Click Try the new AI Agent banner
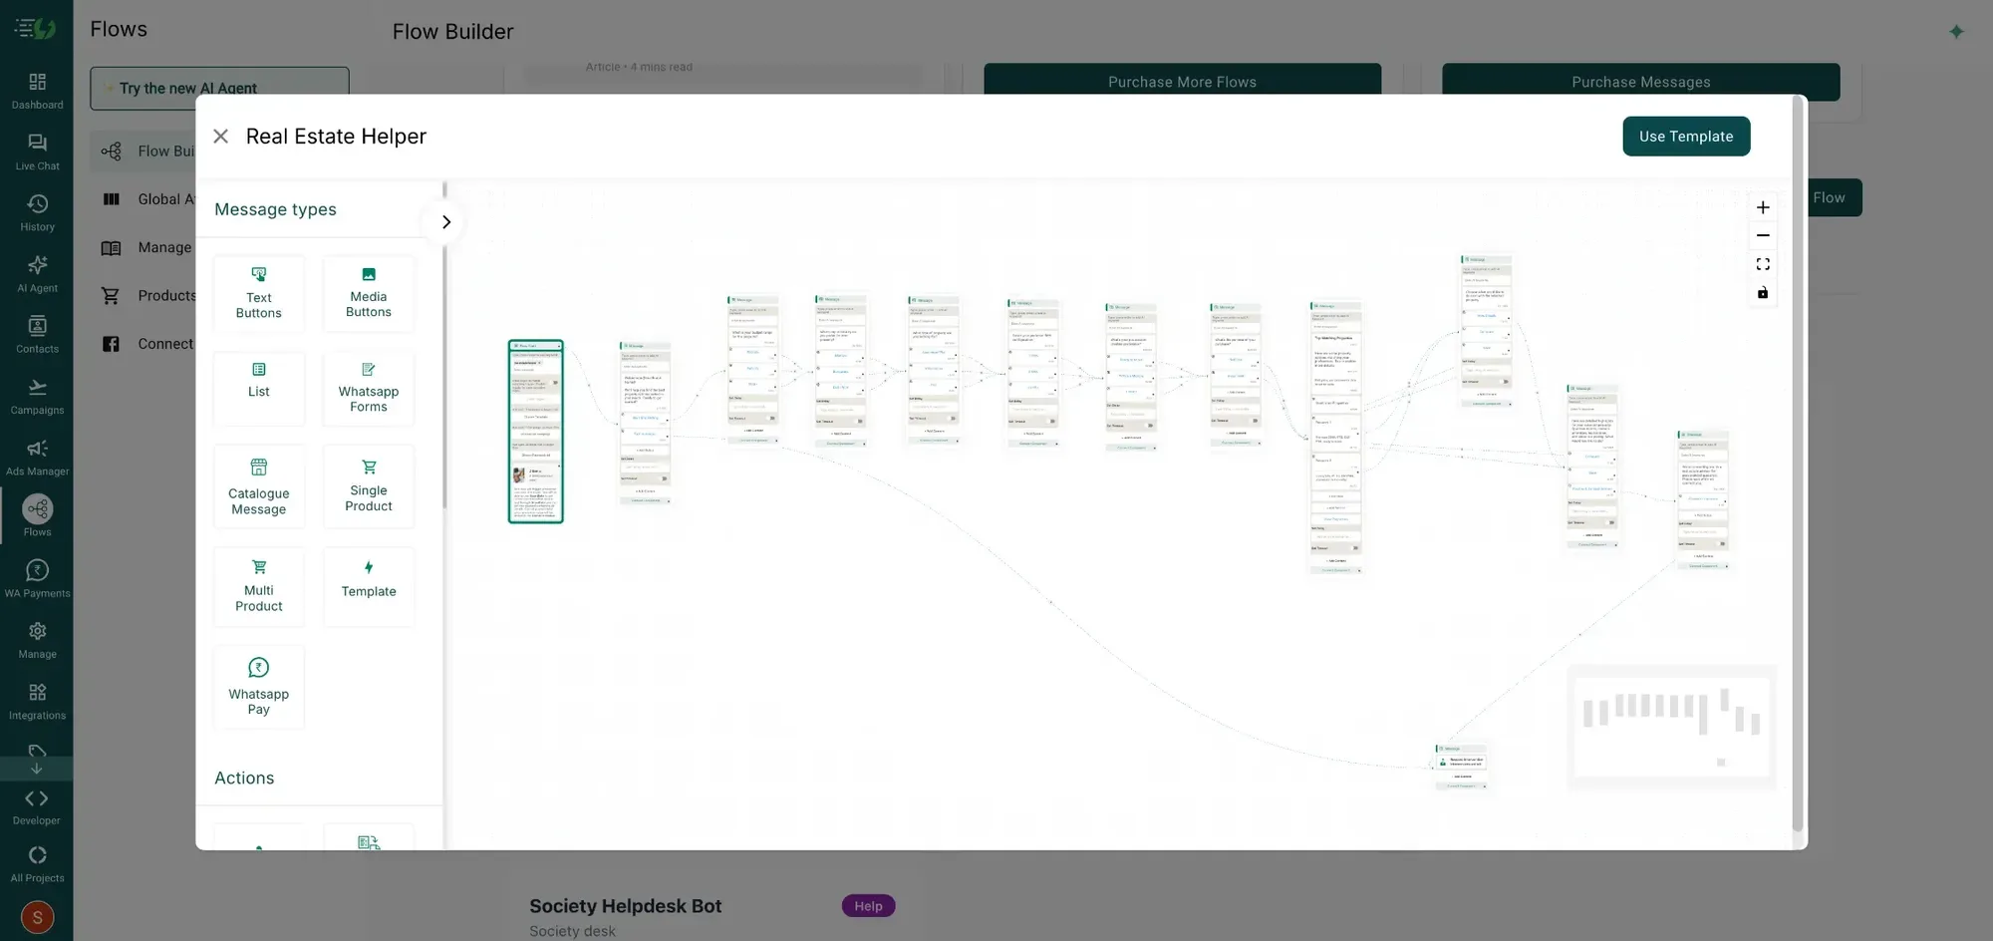The height and width of the screenshot is (941, 1993). coord(219,88)
